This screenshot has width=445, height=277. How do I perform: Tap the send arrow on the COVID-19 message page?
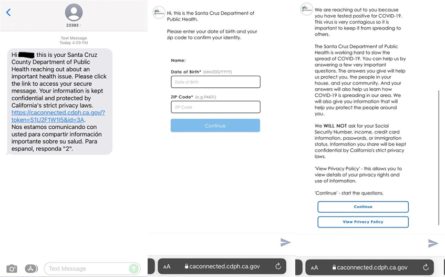coord(433,243)
